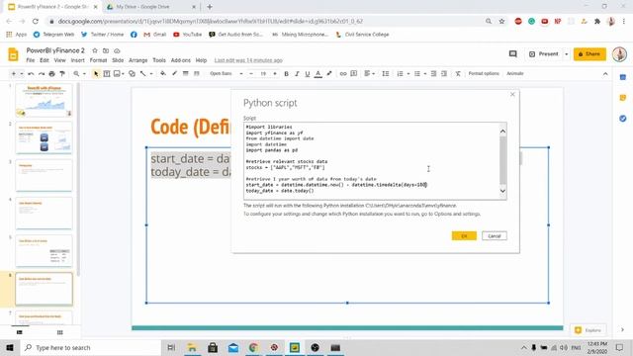
Task: Toggle Bold formatting
Action: pos(286,74)
